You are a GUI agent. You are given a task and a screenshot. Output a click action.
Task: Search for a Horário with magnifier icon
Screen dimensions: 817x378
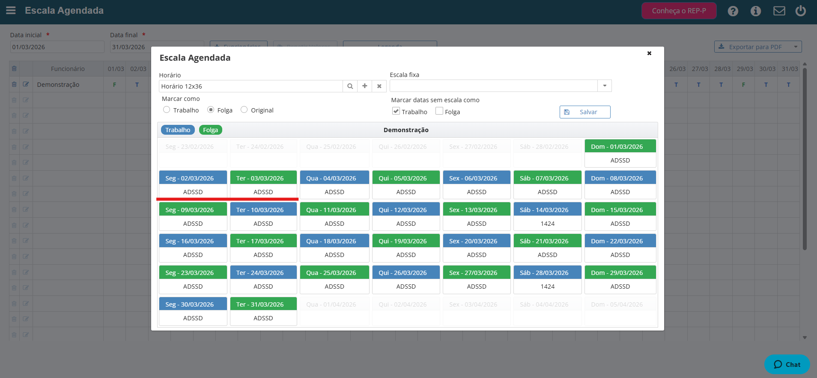(x=350, y=86)
